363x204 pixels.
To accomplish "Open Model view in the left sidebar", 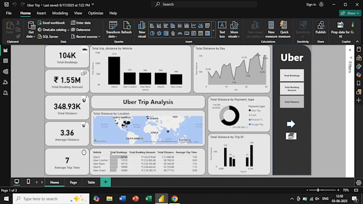I will [5, 72].
